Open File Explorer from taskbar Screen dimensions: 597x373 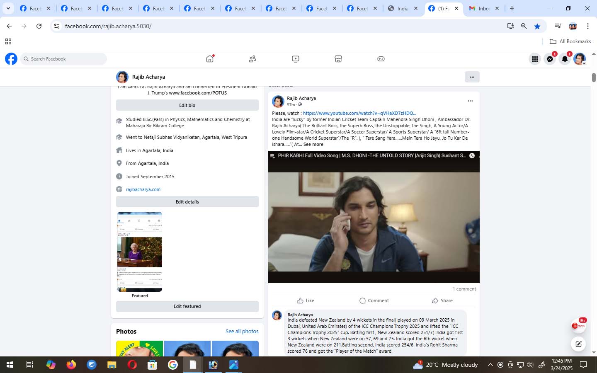point(112,365)
